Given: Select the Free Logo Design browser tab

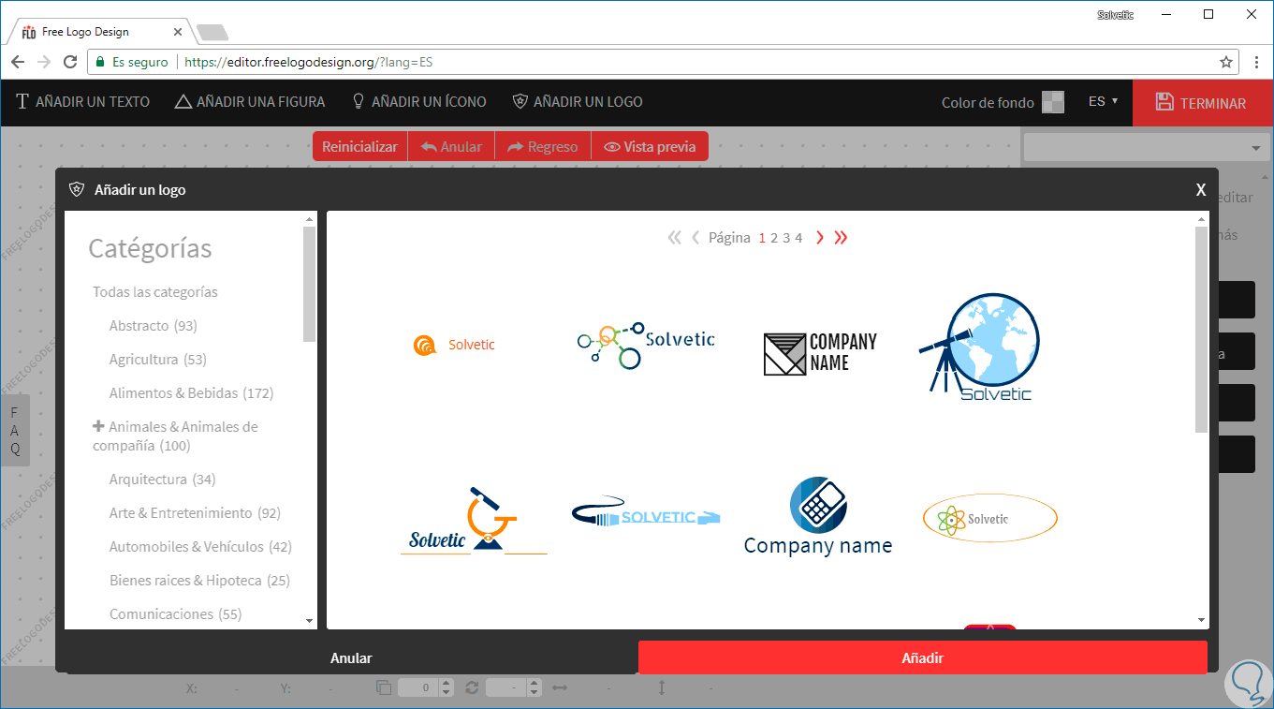Looking at the screenshot, I should [x=98, y=32].
